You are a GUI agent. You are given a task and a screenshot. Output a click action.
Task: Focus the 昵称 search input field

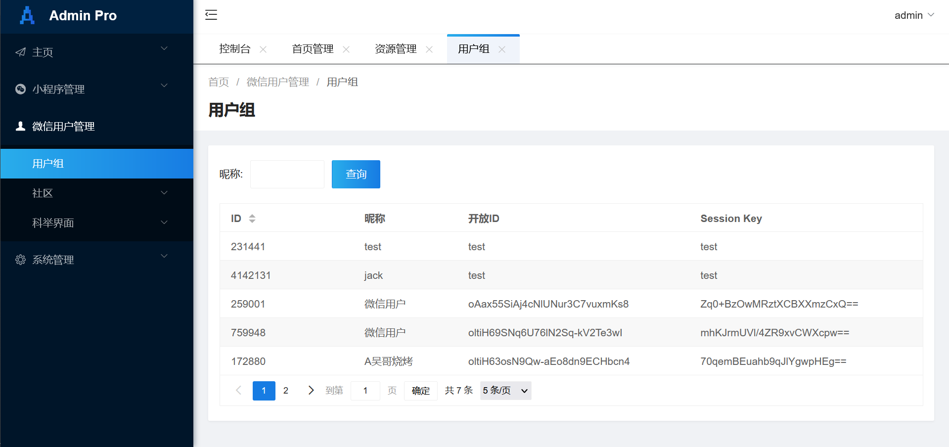(x=287, y=174)
